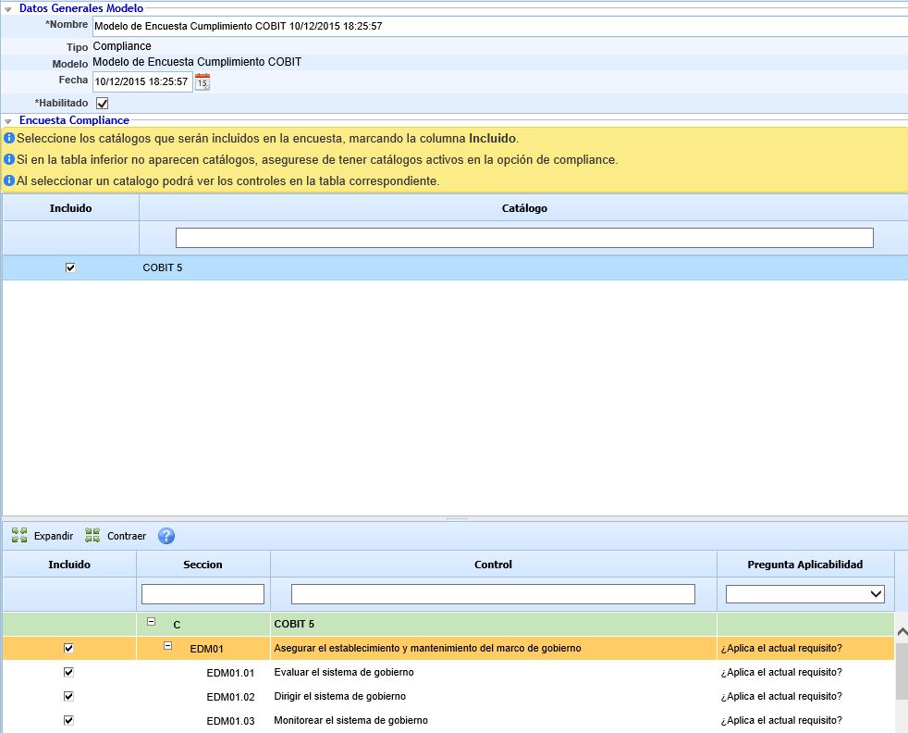Click the Expandir icon in toolbar
This screenshot has width=908, height=733.
tap(19, 535)
